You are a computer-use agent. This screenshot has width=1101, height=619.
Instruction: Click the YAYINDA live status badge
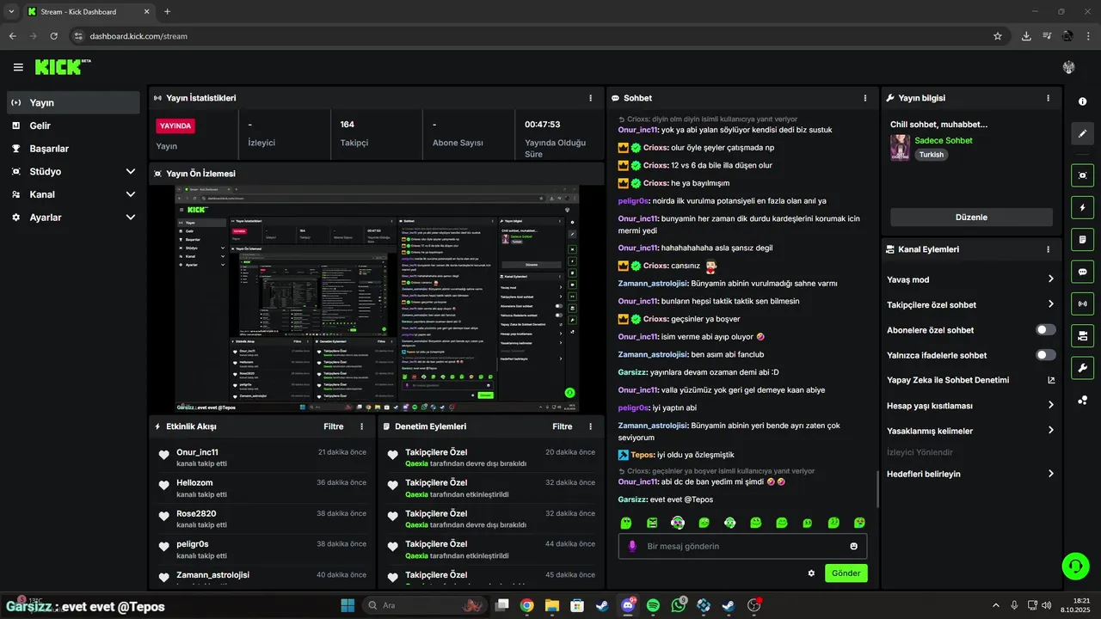coord(175,126)
